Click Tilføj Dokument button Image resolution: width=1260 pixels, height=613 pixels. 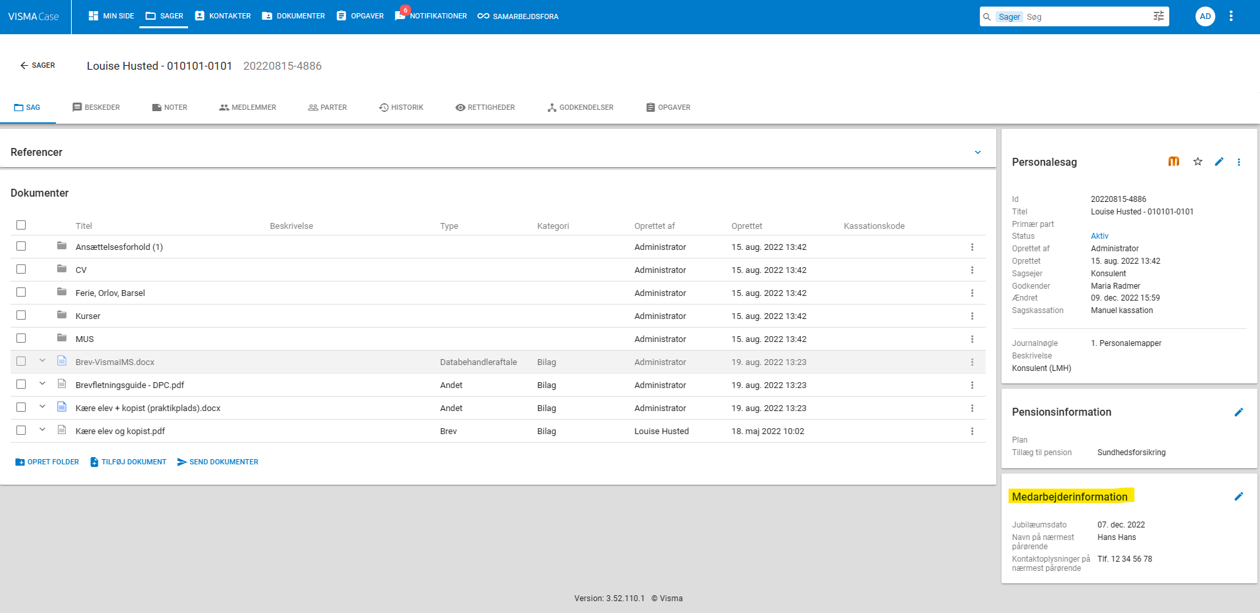coord(128,462)
